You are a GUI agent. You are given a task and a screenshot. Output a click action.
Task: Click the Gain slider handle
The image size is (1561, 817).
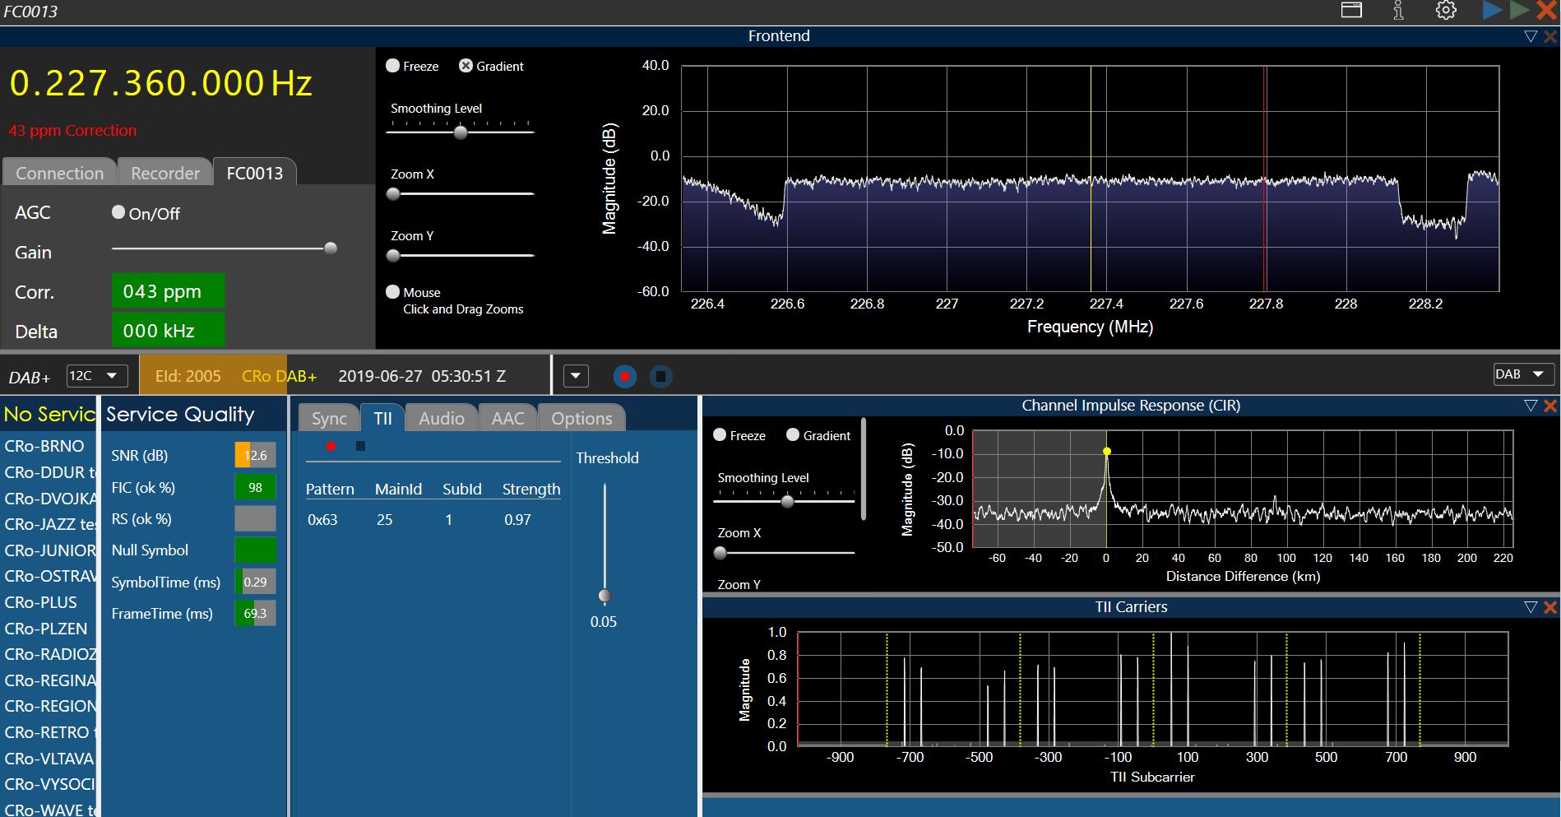(331, 248)
